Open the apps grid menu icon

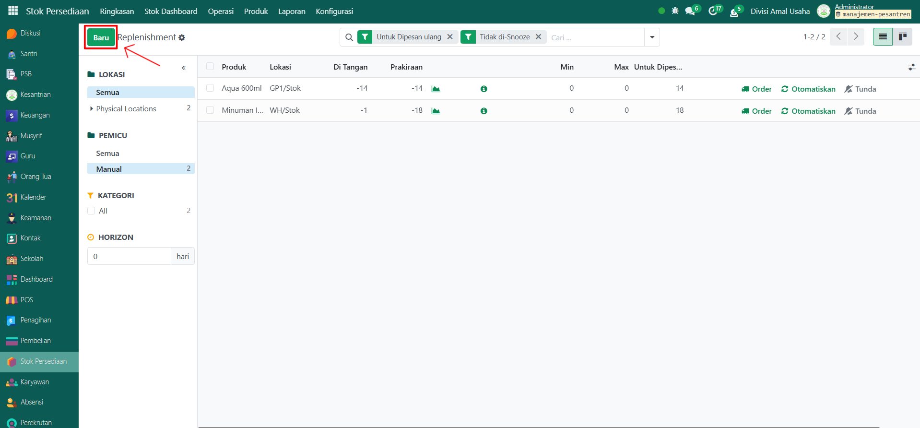click(x=13, y=11)
